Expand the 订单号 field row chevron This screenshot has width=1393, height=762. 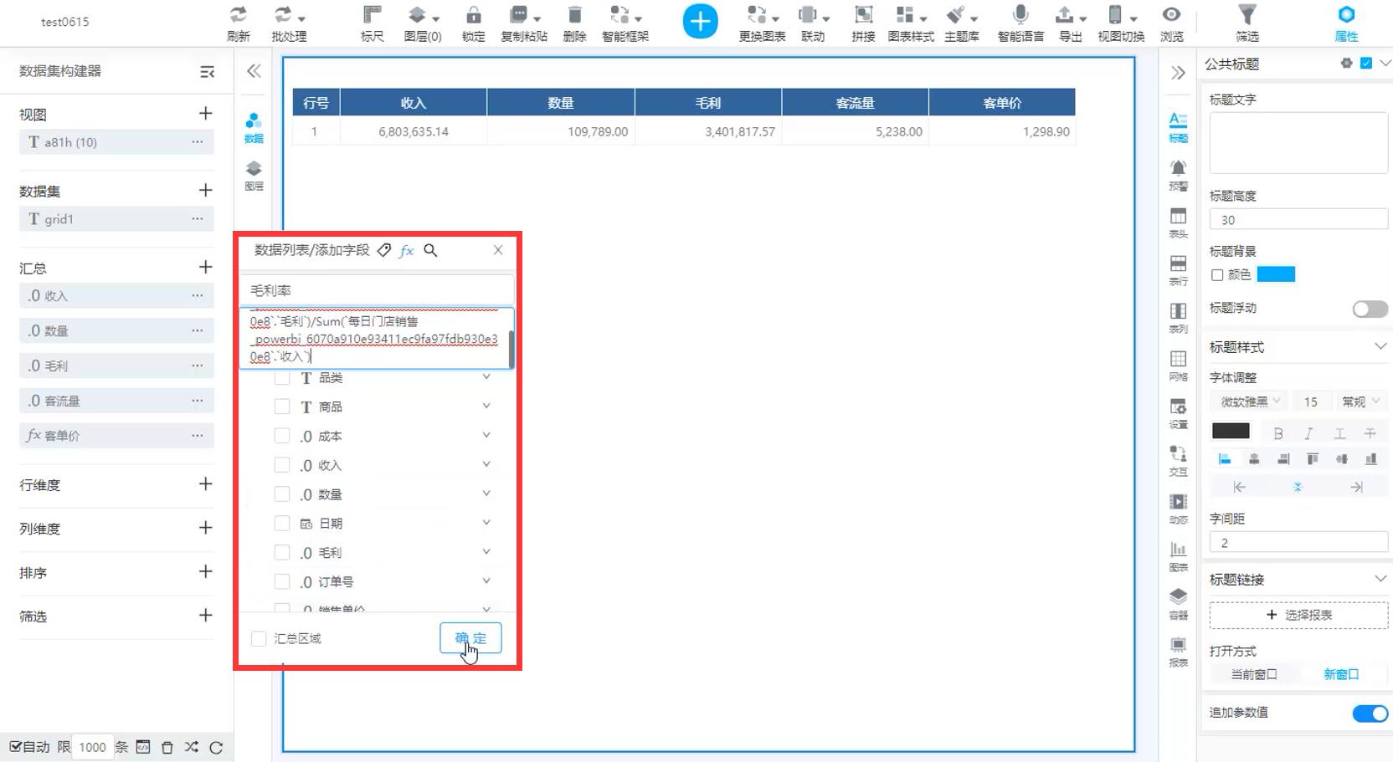486,580
